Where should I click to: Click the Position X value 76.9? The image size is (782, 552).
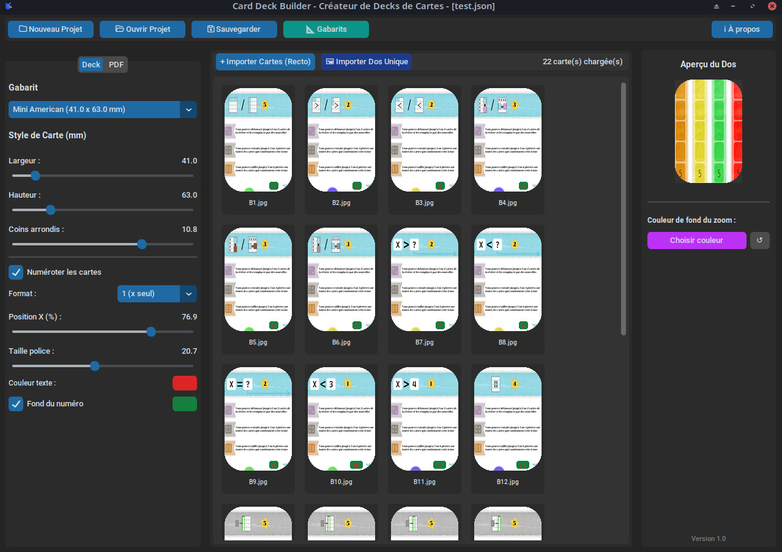tap(189, 316)
